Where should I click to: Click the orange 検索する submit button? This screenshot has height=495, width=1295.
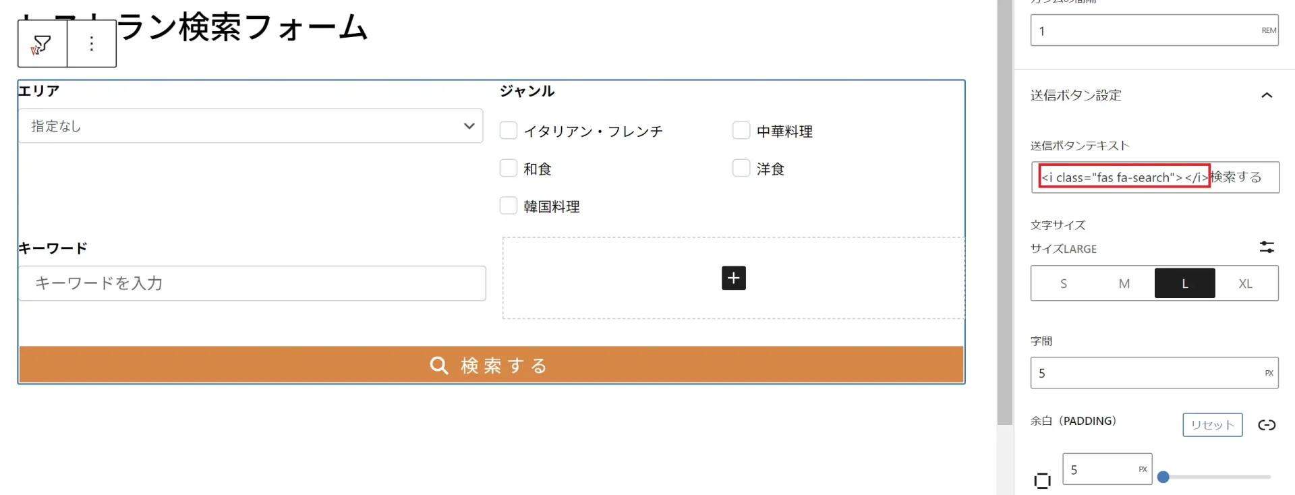click(x=491, y=365)
